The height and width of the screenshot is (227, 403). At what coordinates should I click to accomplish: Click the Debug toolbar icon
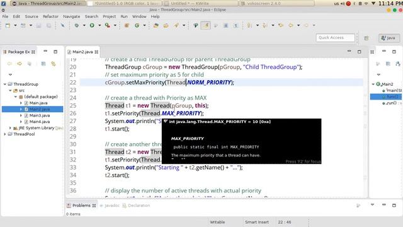pos(76,25)
